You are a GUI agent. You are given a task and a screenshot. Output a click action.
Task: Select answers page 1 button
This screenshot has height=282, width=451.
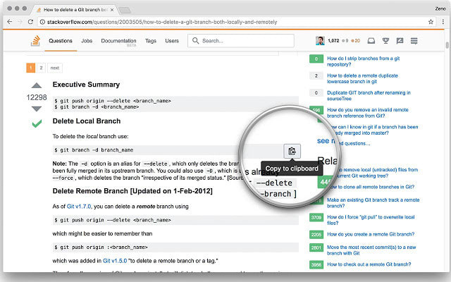(x=30, y=68)
